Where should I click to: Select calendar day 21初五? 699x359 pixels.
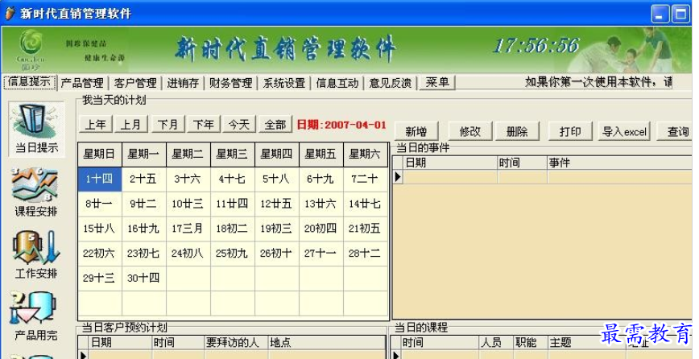(365, 229)
